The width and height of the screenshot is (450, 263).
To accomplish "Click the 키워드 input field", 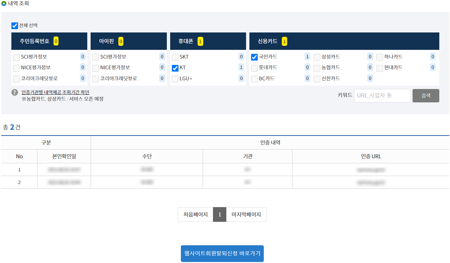I will 382,95.
